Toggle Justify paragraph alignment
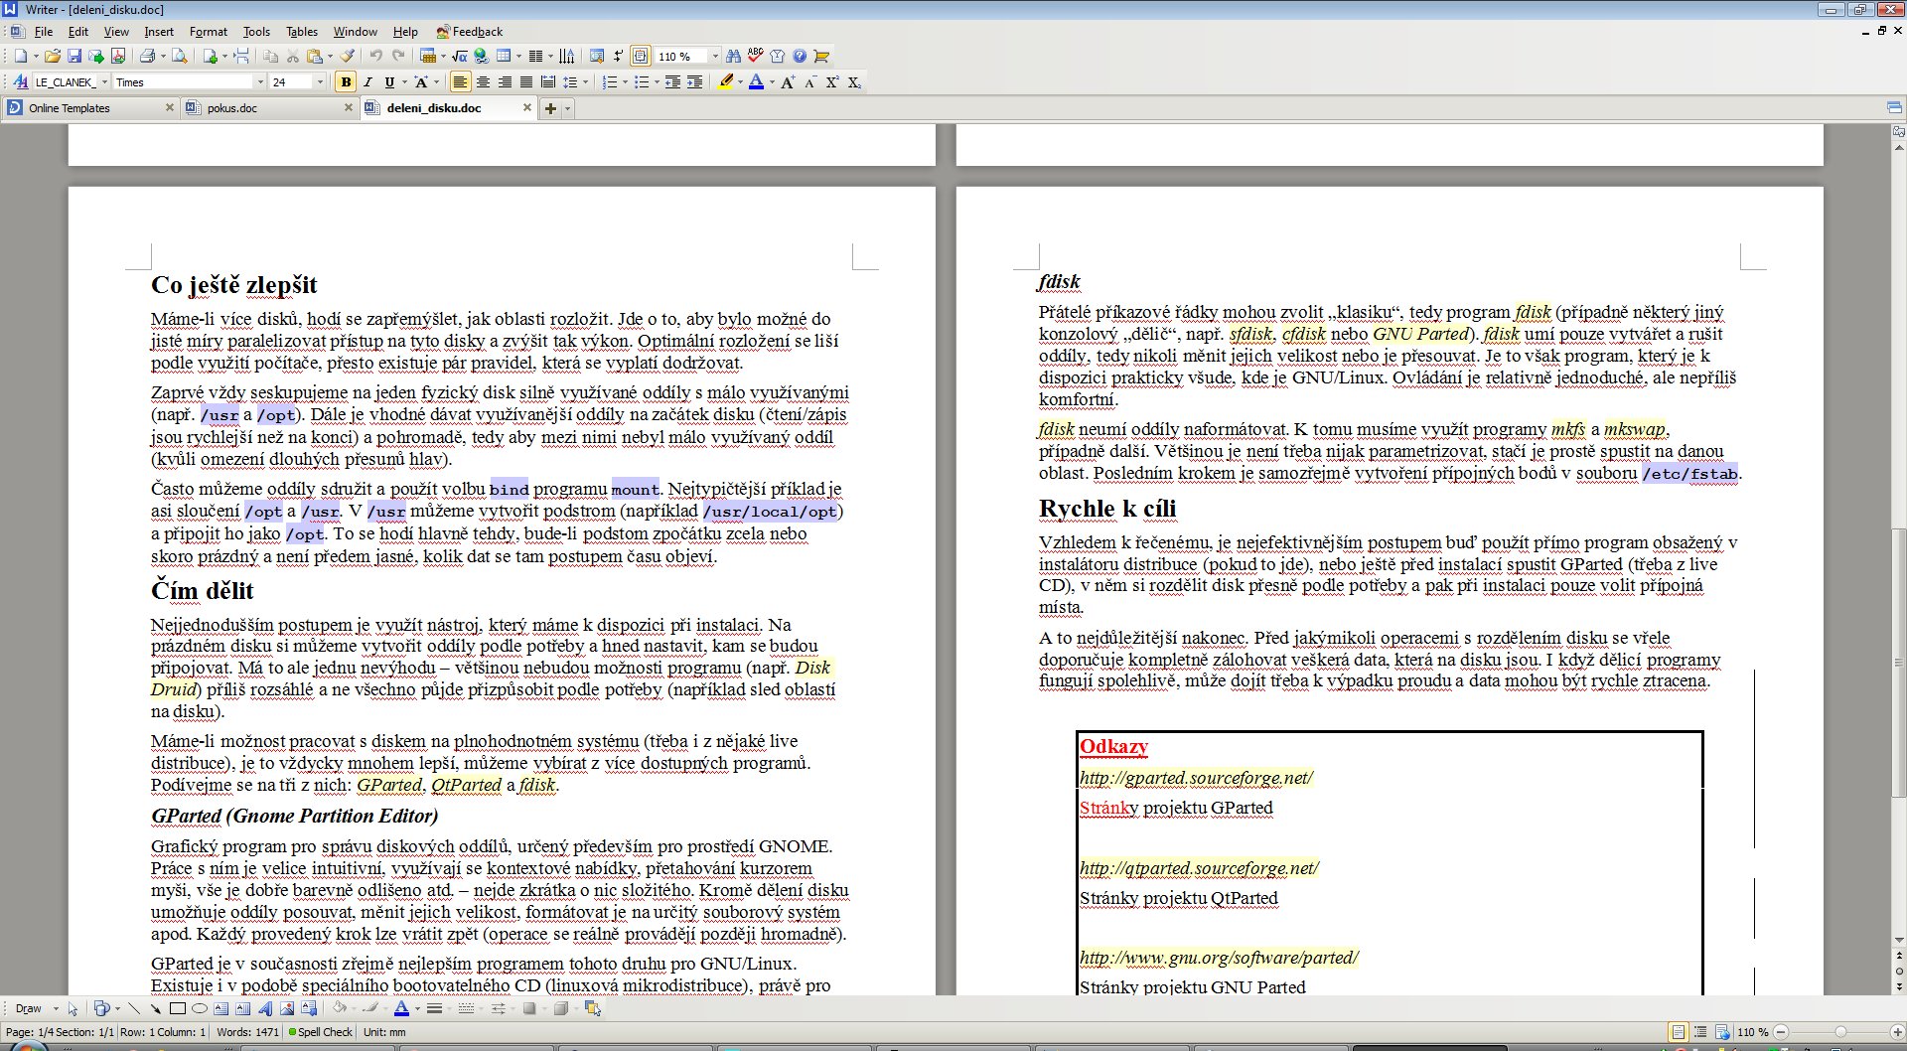 (x=526, y=82)
